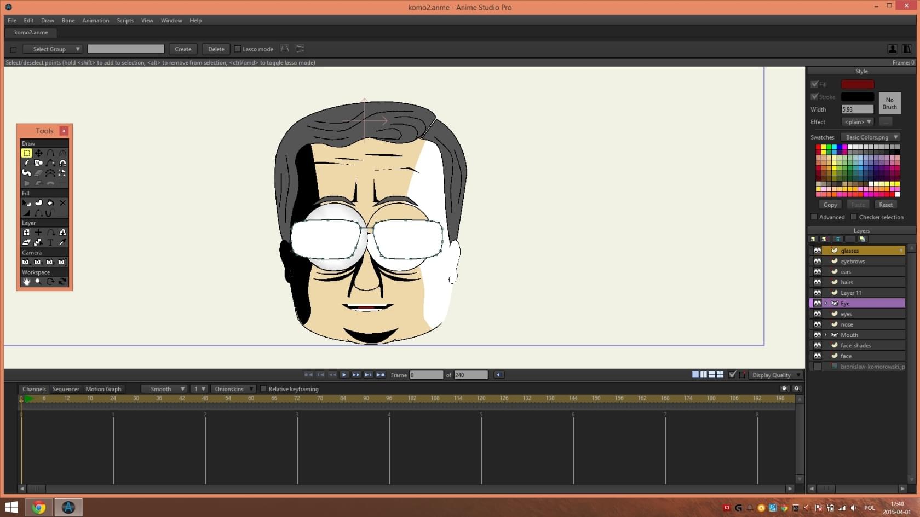Choose the Translate Points tool
Image resolution: width=920 pixels, height=517 pixels.
tap(38, 153)
